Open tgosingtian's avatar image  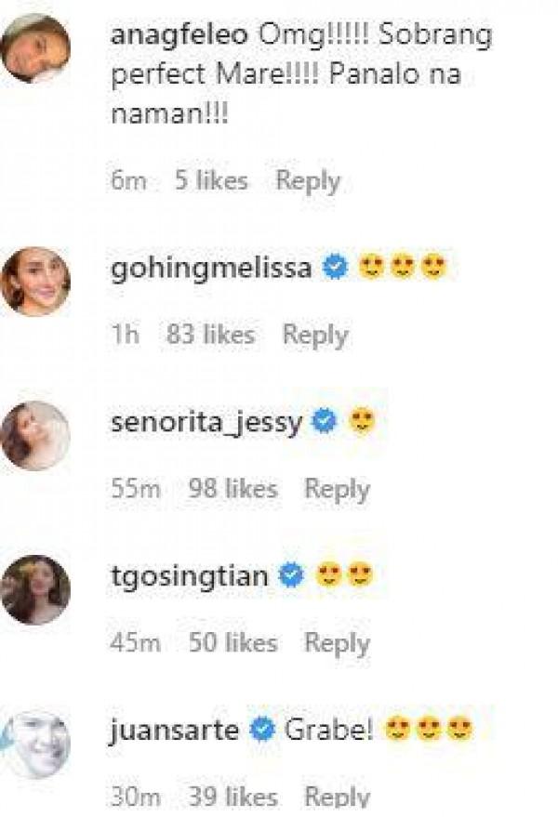pos(36,589)
